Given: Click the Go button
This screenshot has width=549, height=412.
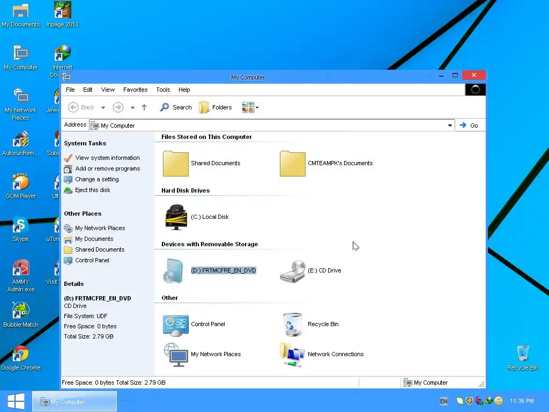Looking at the screenshot, I should [x=469, y=126].
